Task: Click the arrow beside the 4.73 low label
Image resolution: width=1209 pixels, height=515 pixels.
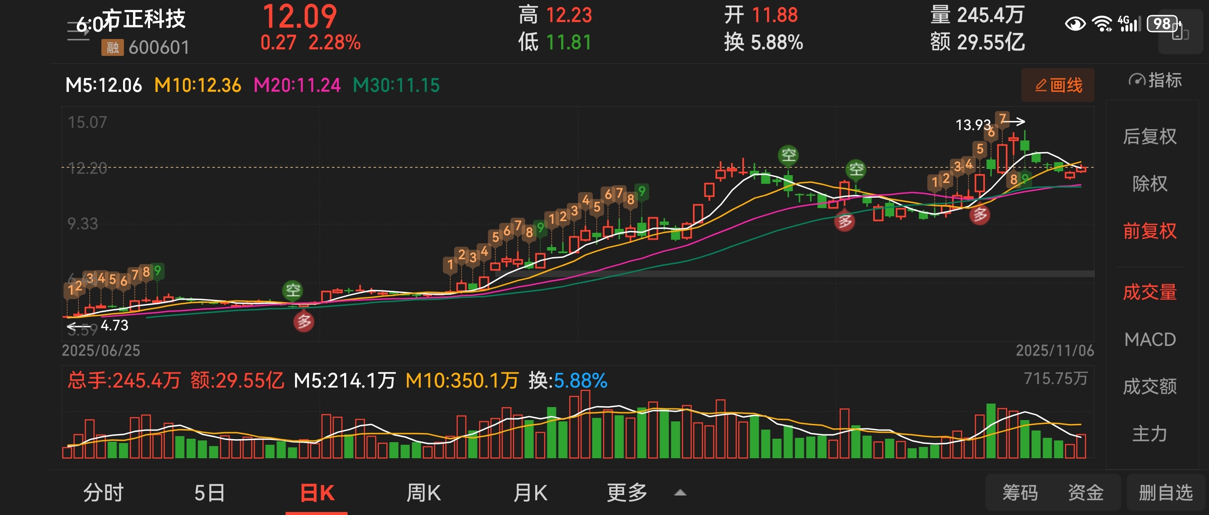Action: click(77, 326)
